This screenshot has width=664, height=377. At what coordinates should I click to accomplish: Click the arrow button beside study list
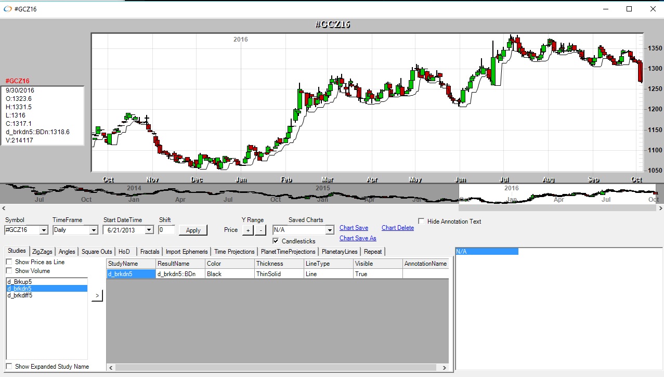point(97,295)
